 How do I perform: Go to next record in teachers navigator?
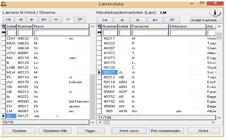click(x=32, y=19)
